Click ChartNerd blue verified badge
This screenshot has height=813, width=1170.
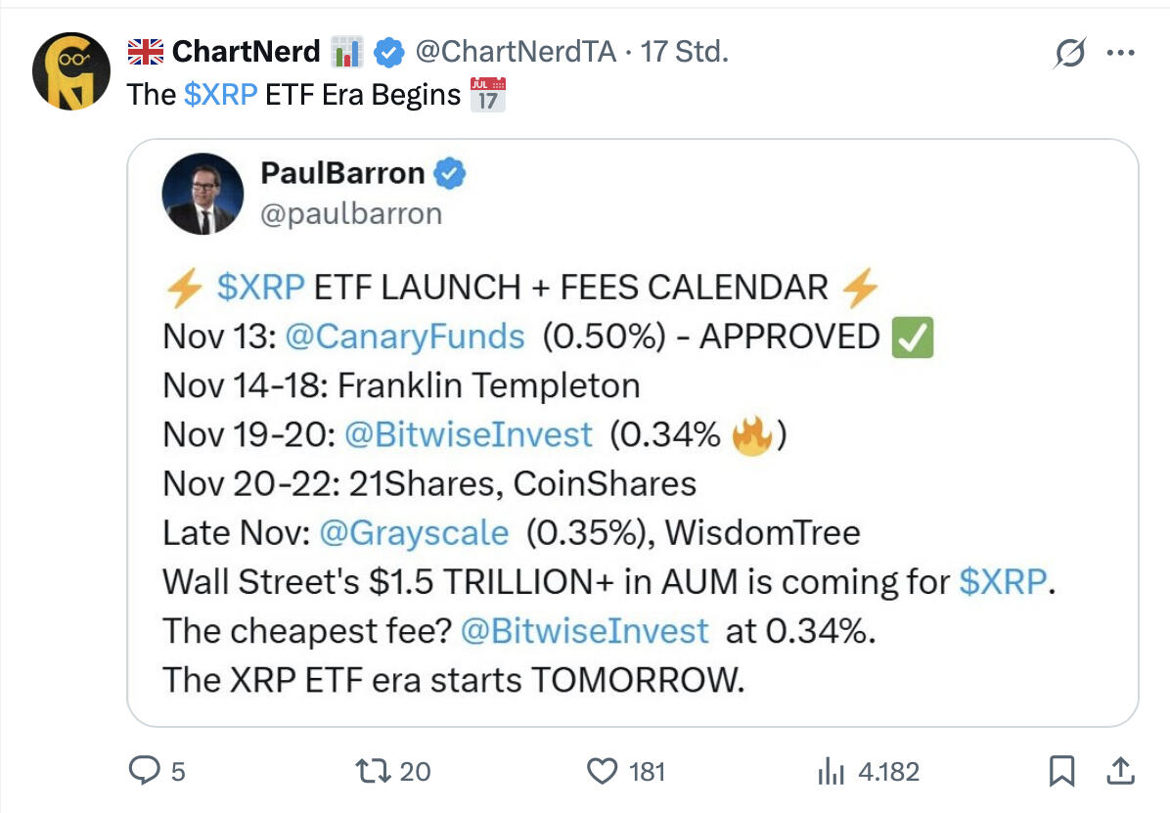coord(390,53)
